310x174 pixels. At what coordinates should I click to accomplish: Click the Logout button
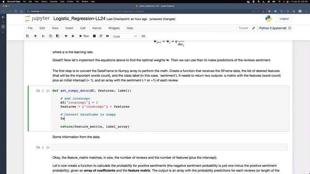click(x=284, y=18)
